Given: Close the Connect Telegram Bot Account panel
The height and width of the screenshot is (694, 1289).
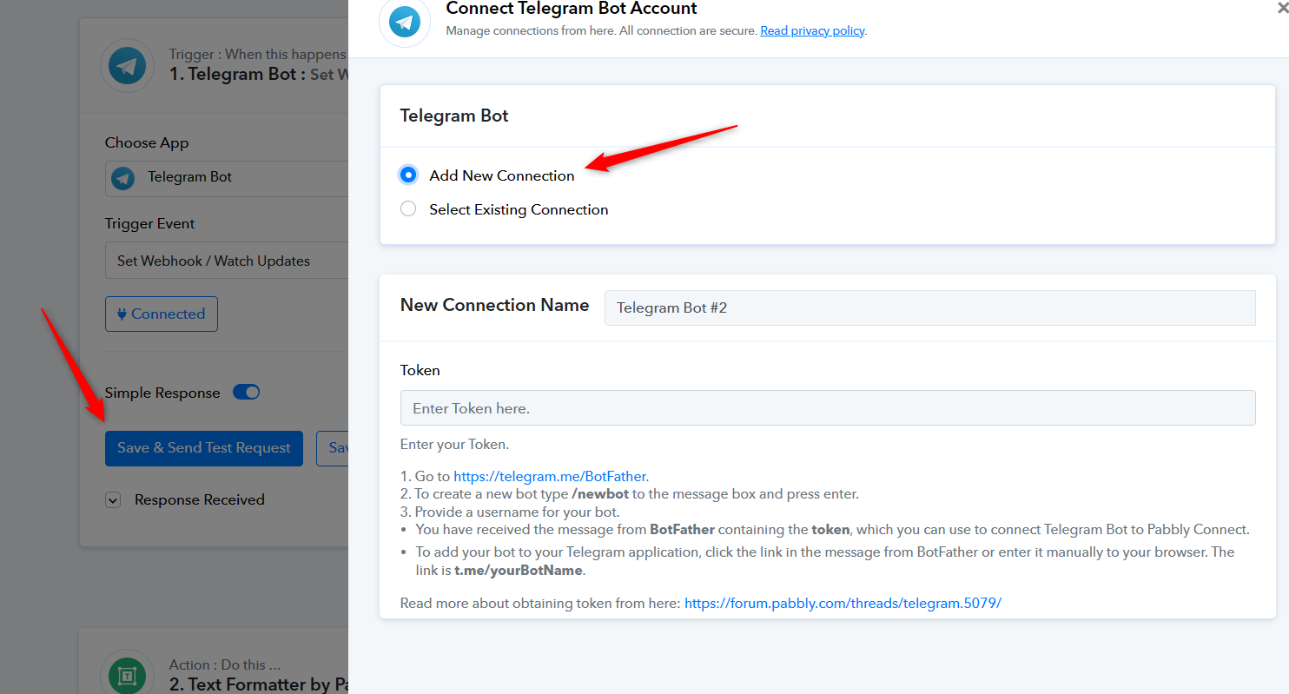Looking at the screenshot, I should pos(1283,6).
